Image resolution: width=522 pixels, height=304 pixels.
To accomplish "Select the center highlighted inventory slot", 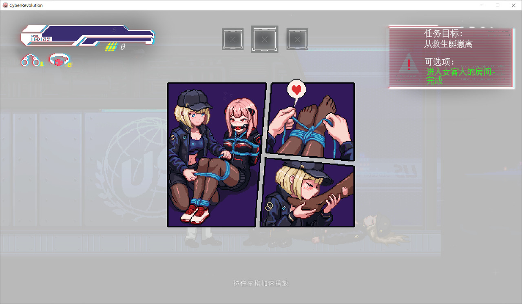I will click(x=265, y=39).
